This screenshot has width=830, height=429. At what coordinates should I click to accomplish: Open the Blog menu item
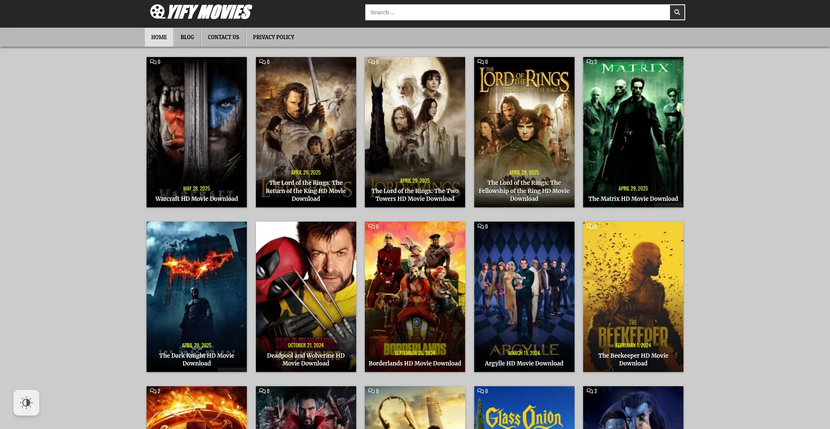coord(187,37)
